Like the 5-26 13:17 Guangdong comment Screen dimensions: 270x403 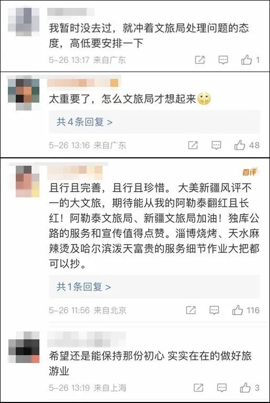point(247,60)
